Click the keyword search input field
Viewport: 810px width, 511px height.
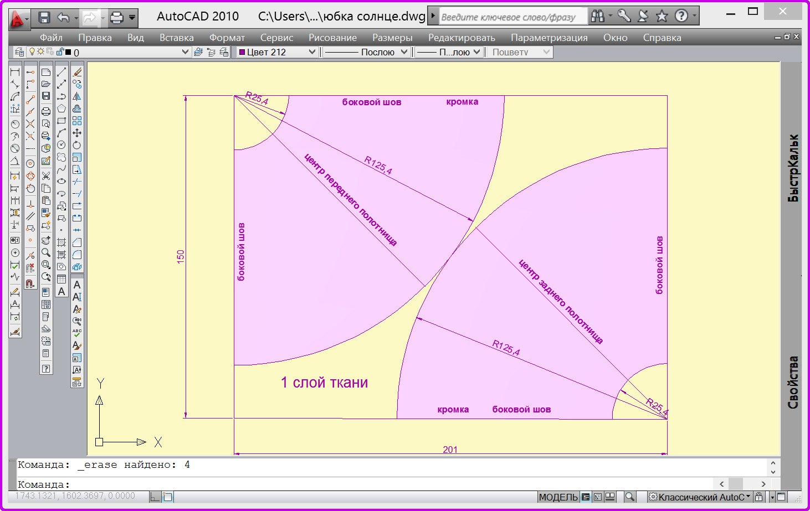pyautogui.click(x=512, y=17)
